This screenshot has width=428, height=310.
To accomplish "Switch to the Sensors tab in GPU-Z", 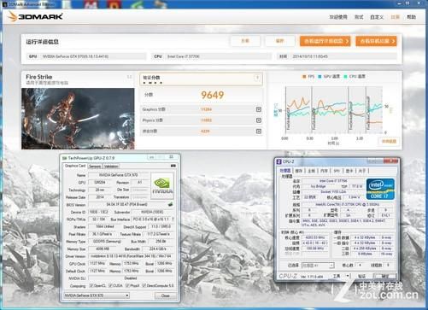I will point(95,167).
